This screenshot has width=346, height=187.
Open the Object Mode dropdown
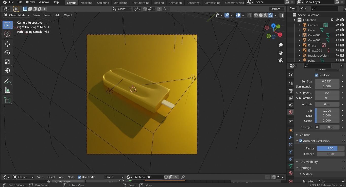coord(16,15)
